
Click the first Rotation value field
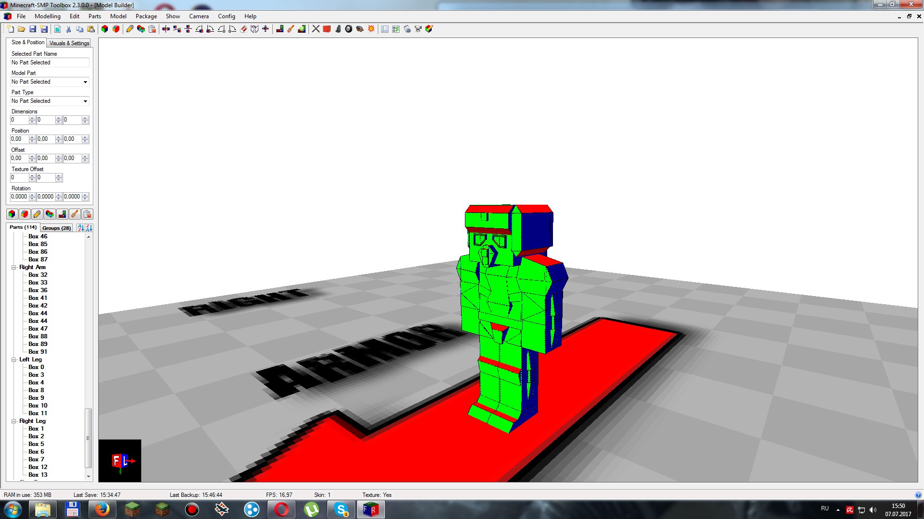pos(19,197)
